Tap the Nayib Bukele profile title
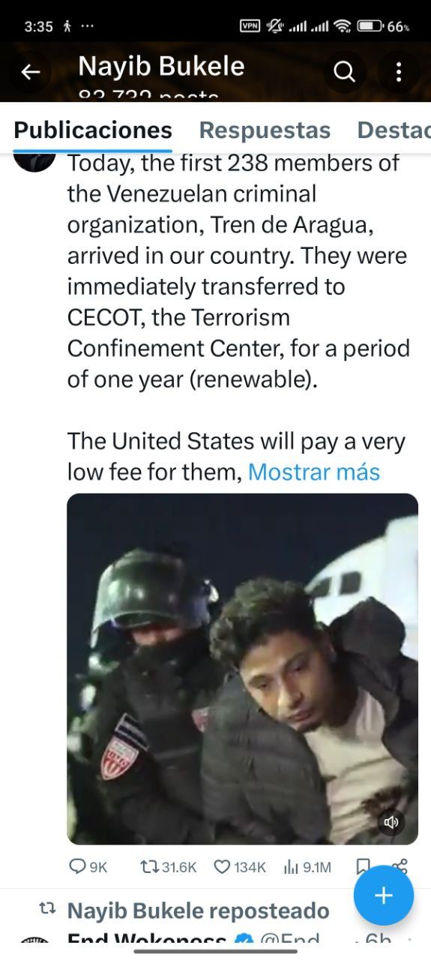 161,66
